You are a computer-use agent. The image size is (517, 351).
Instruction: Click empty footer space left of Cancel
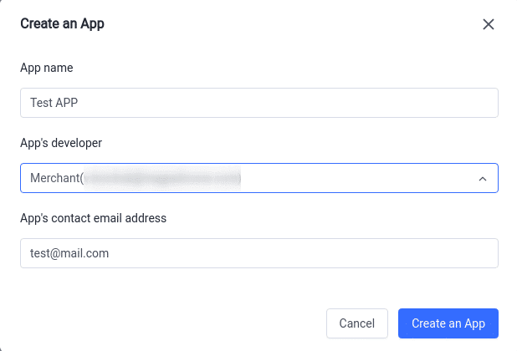pyautogui.click(x=167, y=323)
